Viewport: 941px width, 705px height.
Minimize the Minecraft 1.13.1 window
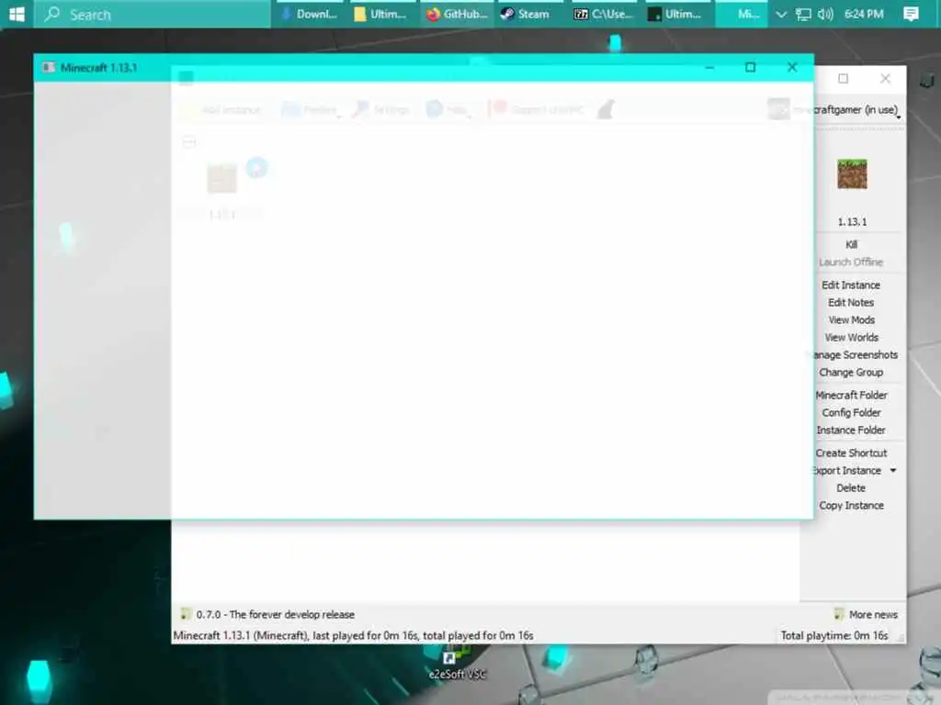[709, 67]
